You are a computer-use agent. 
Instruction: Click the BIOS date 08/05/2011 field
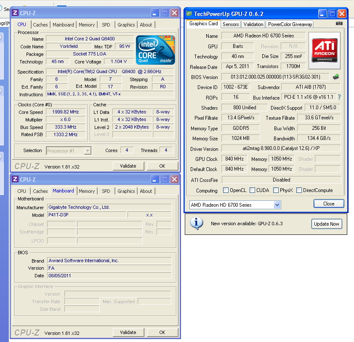pos(109,276)
